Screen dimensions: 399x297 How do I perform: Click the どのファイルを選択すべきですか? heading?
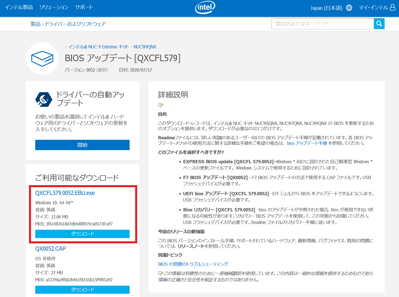(191, 152)
